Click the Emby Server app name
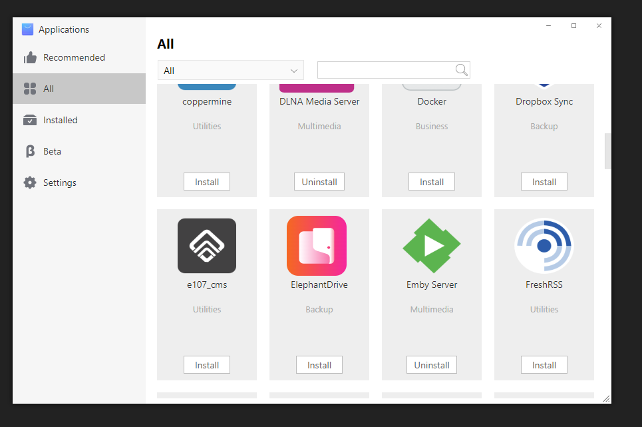Viewport: 642px width, 427px height. click(x=432, y=285)
